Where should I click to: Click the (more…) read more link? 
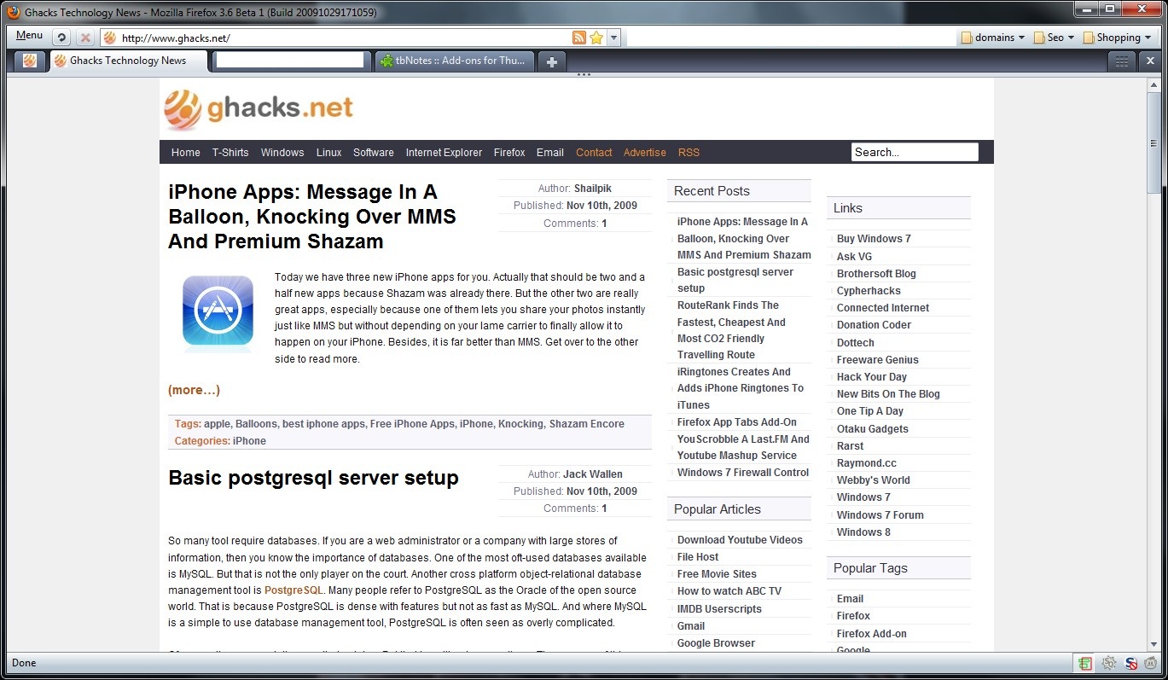coord(194,390)
